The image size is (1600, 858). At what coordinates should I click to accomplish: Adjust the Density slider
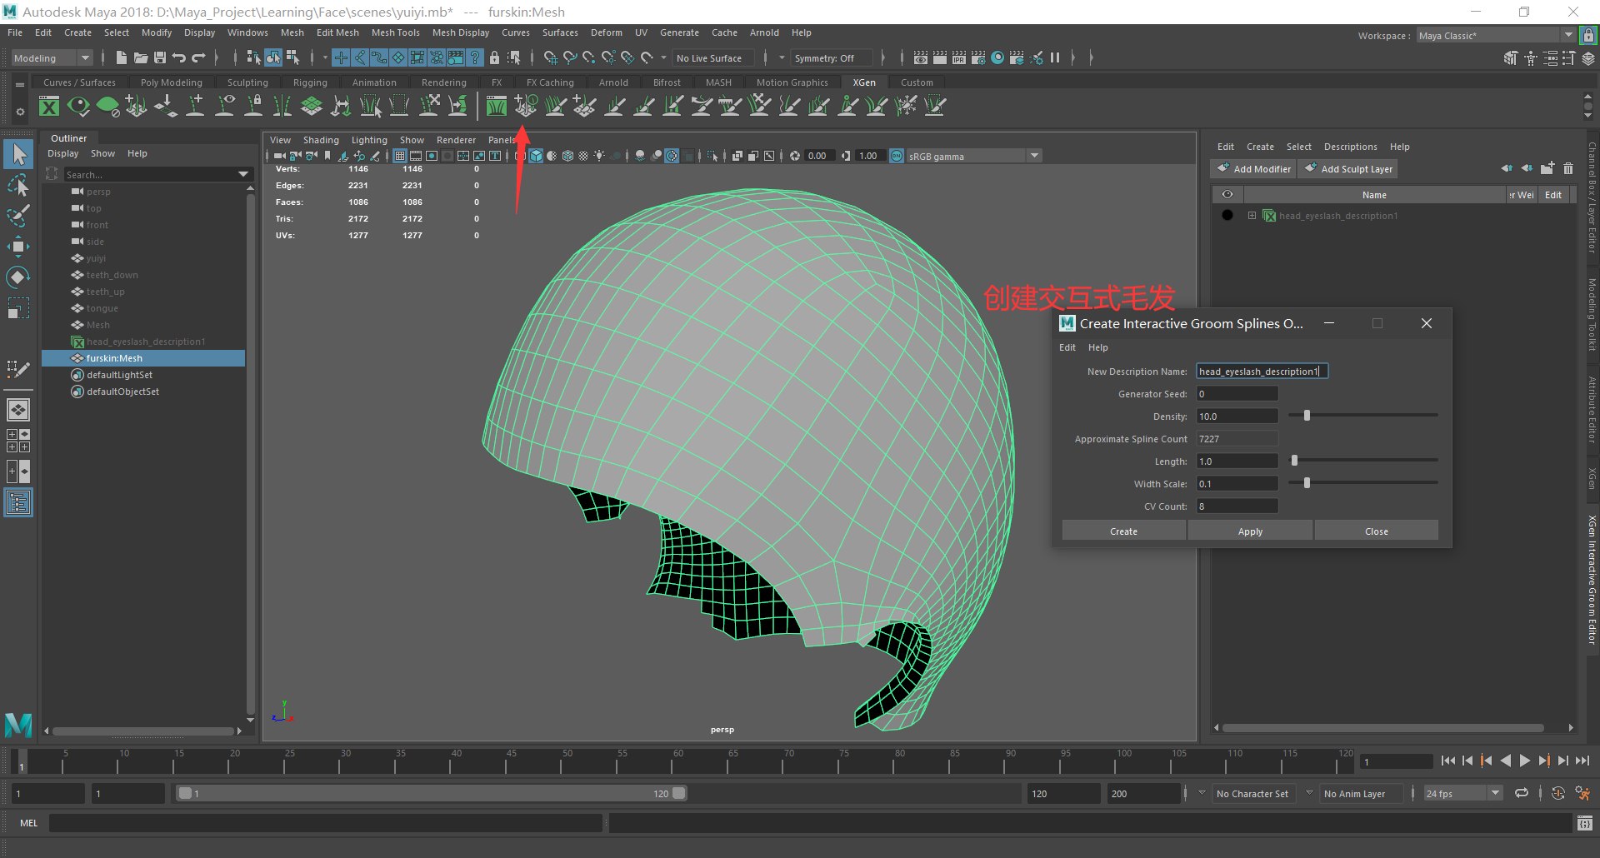click(x=1307, y=415)
